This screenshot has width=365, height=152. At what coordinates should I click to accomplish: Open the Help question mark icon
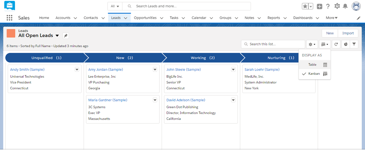[x=328, y=6]
